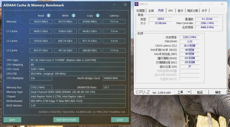Switch to the 处理器 tab in CPU-Z
230x127 pixels.
pyautogui.click(x=141, y=11)
